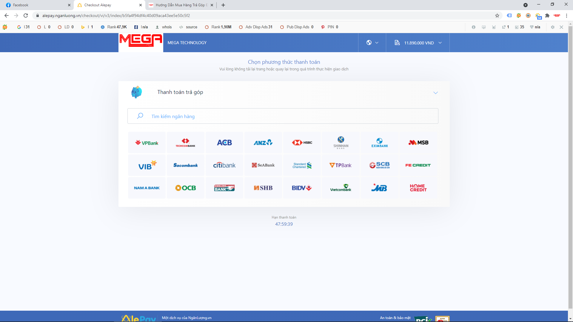The height and width of the screenshot is (322, 573).
Task: Select Citibank
Action: pos(224,165)
